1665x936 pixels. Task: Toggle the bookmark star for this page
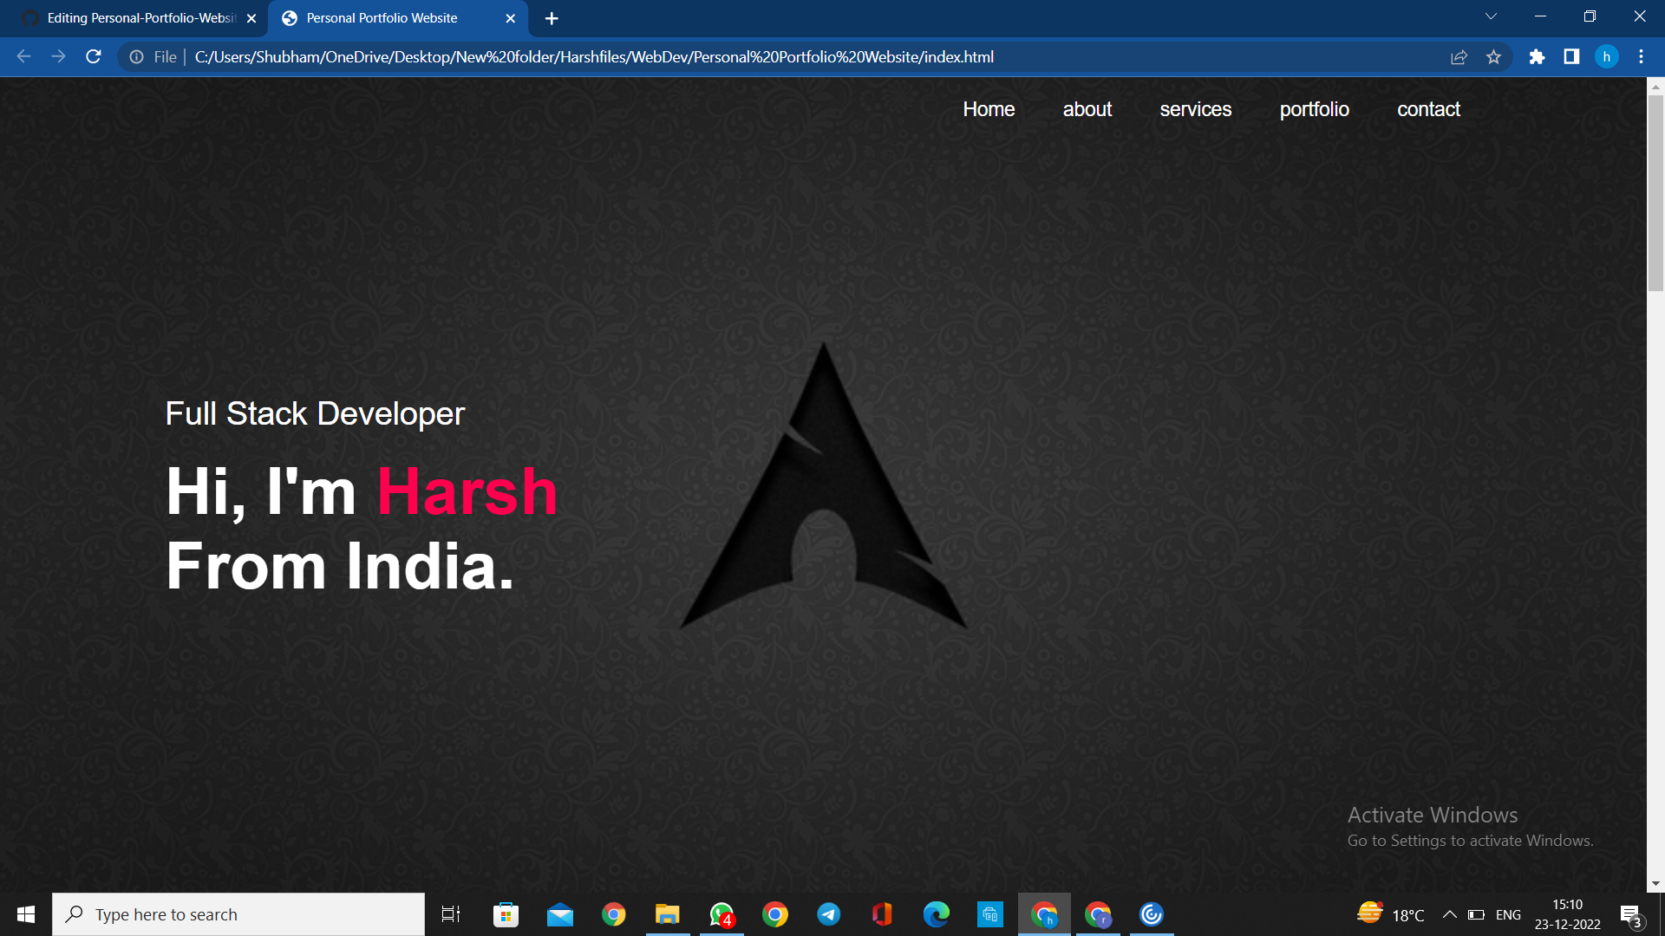(1494, 56)
